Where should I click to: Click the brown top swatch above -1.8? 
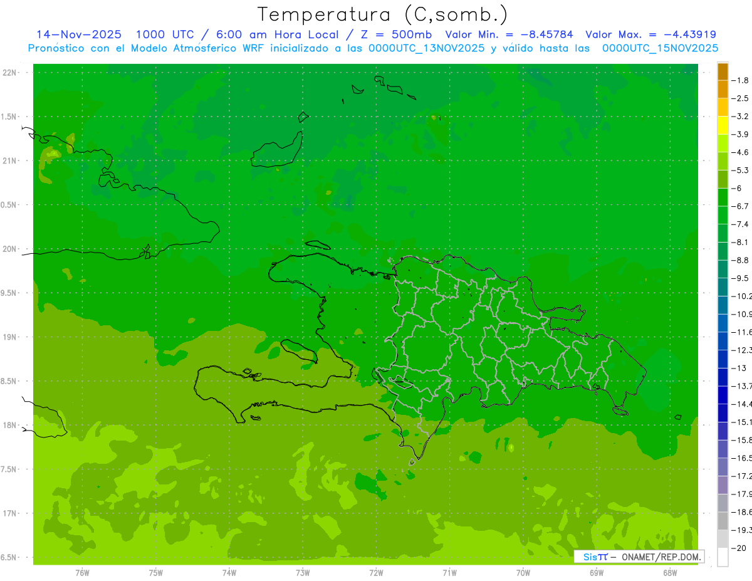(723, 71)
